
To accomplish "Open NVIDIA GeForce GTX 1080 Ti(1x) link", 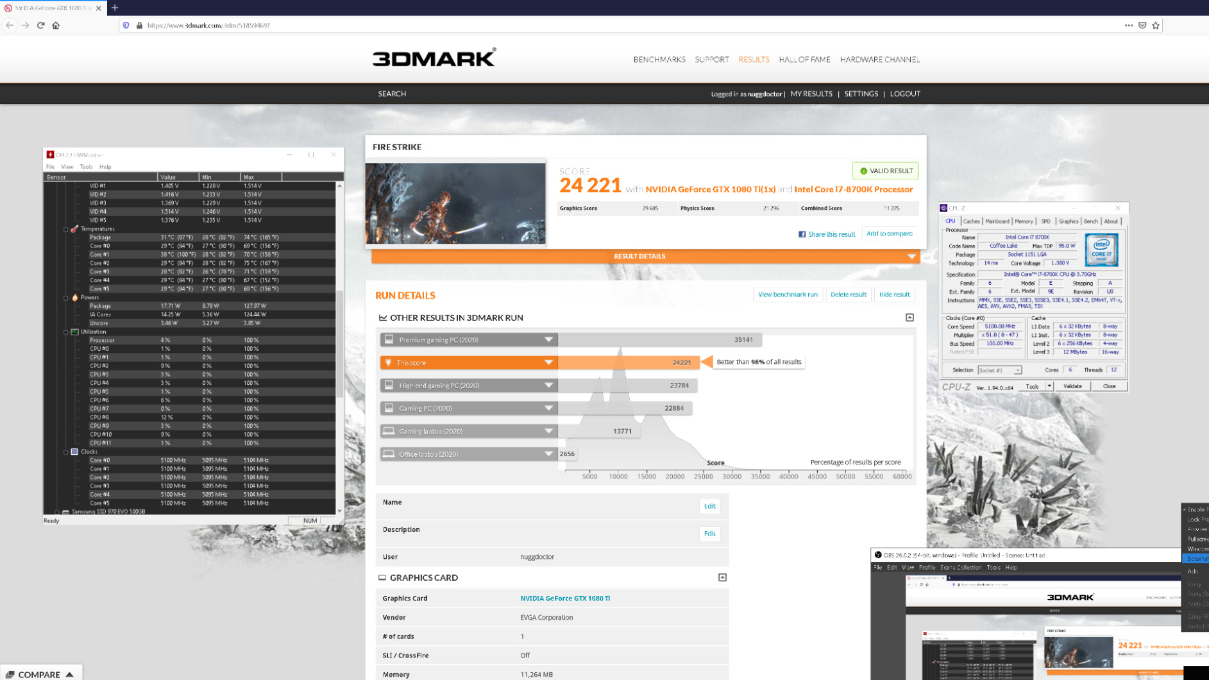I will coord(710,189).
